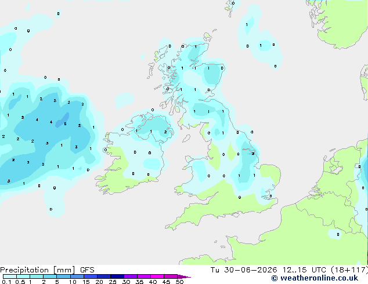The height and width of the screenshot is (284, 368).
Task: Open the weatheronline.co.uk copyright link
Action: click(315, 278)
